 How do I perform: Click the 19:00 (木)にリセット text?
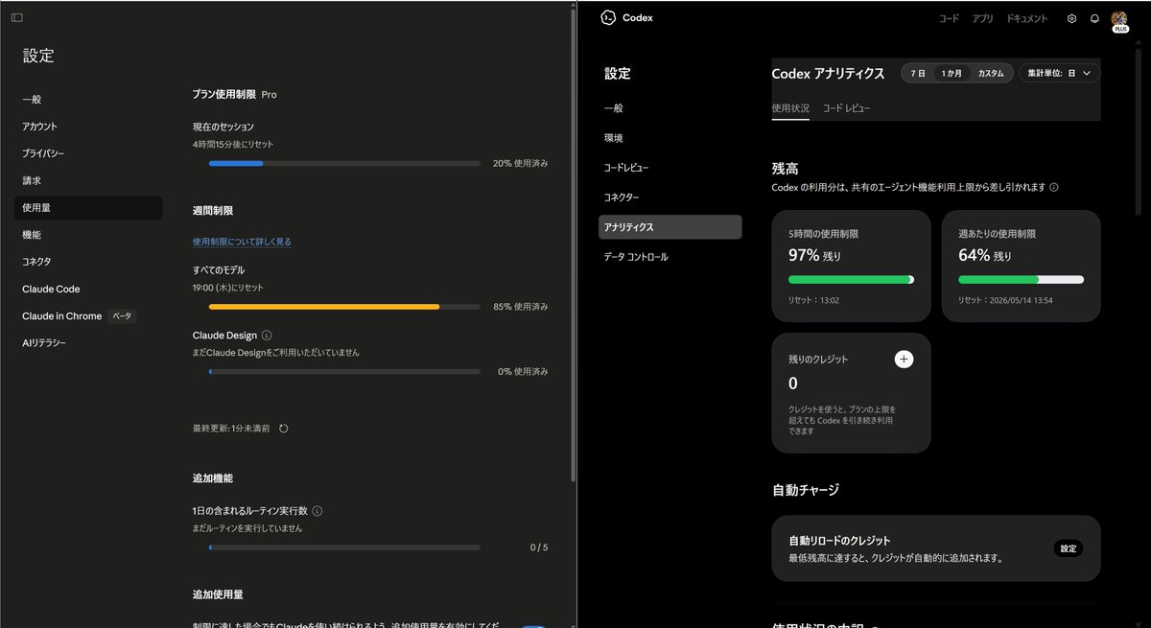[x=228, y=287]
